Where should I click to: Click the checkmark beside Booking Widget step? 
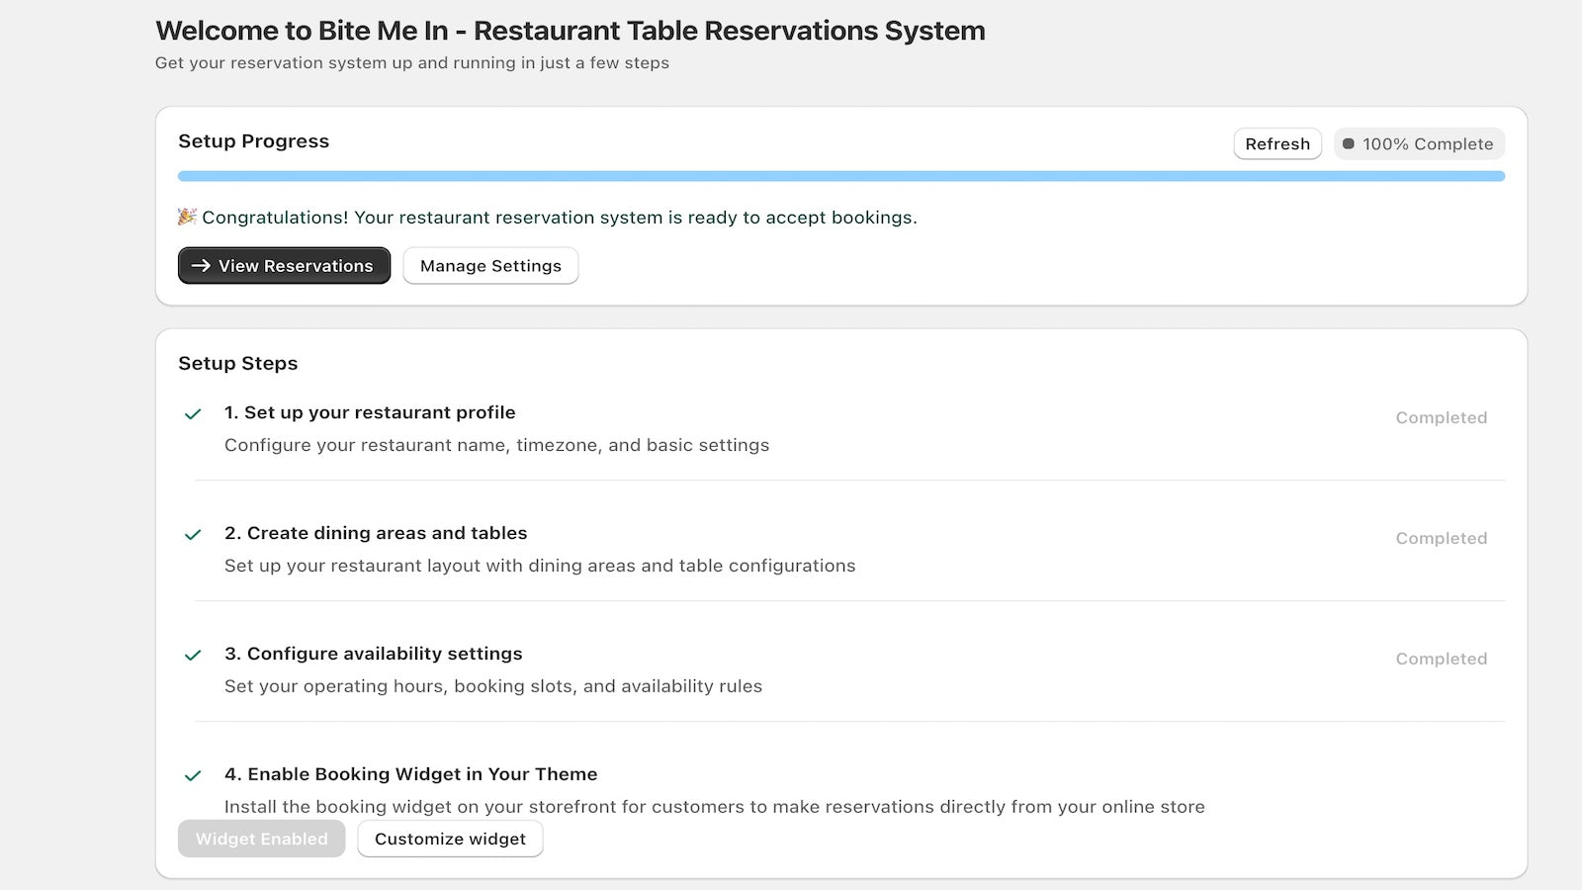[193, 776]
